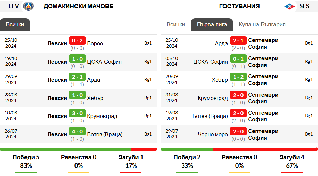The image size is (318, 176).
Task: Click the Черно море team name
Action: tap(213, 134)
